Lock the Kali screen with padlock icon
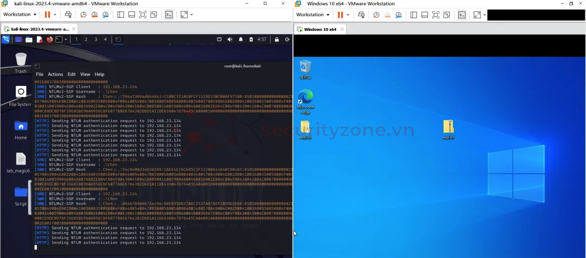This screenshot has height=258, width=586. pos(277,39)
